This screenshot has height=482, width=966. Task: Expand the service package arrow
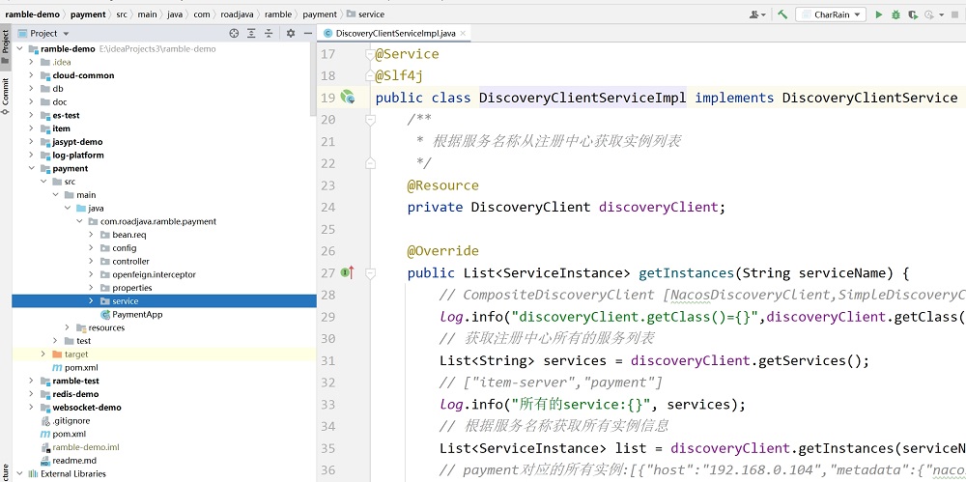tap(91, 300)
